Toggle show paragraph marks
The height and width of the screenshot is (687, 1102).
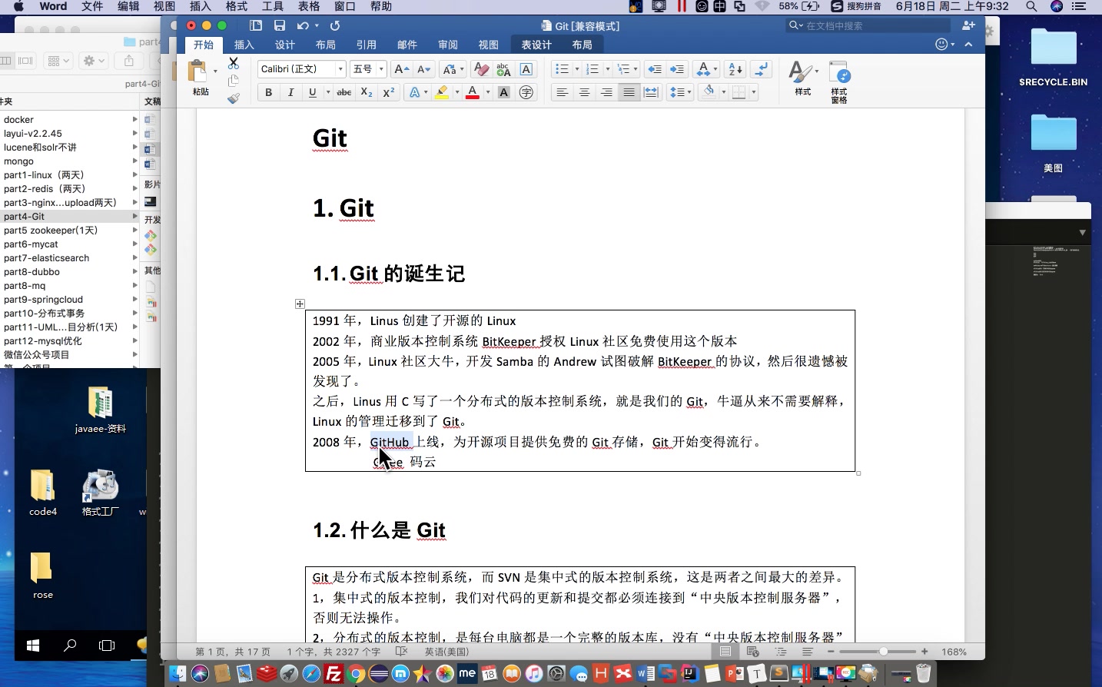pyautogui.click(x=762, y=69)
